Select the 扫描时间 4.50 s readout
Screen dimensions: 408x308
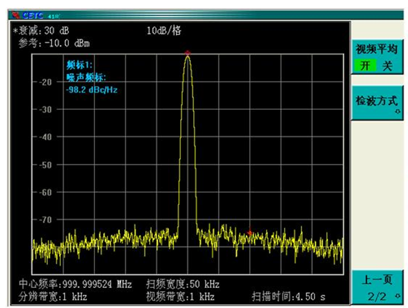[x=288, y=297]
